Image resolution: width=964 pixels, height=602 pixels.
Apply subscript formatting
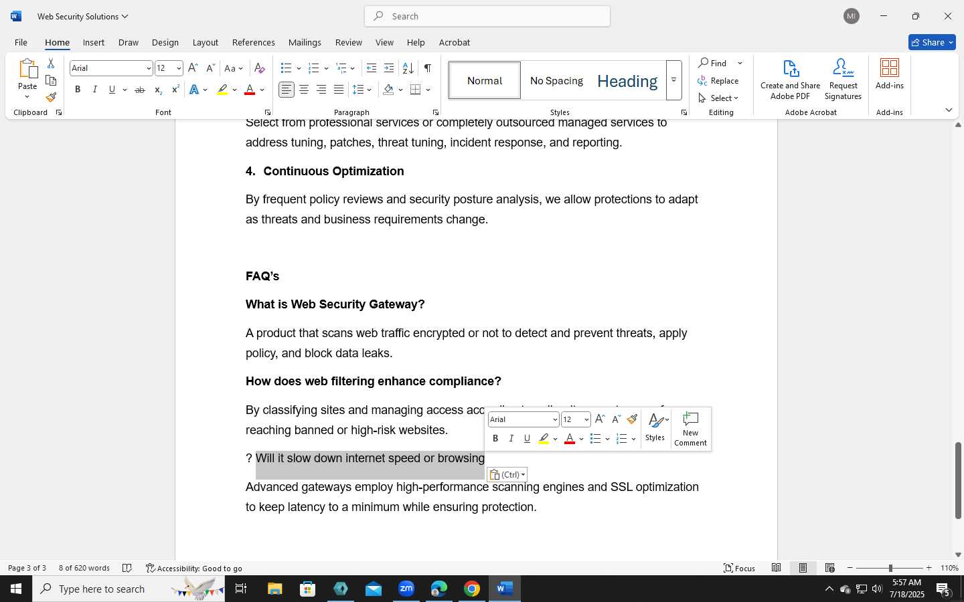click(158, 90)
